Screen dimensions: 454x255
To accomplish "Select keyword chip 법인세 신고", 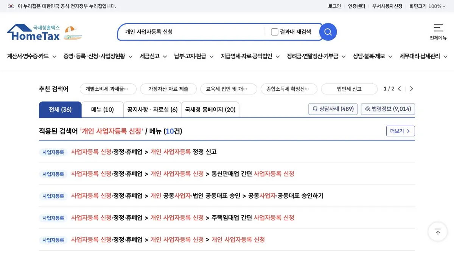I will pos(349,89).
